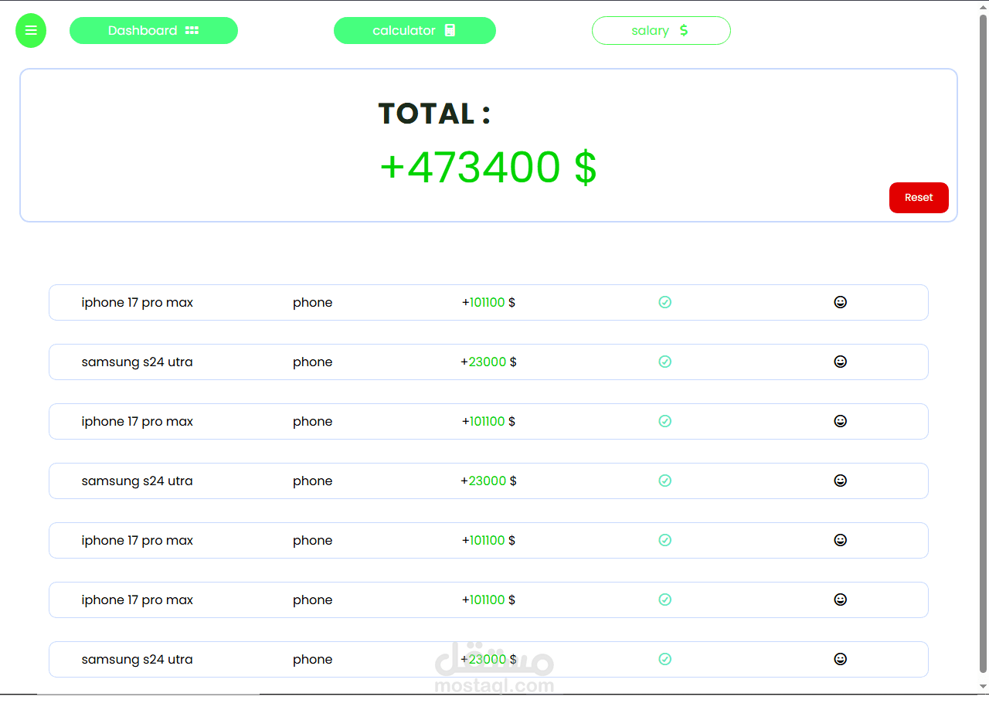Click 'iphone 17 pro max' in the sixth row
Viewport: 989px width, 710px height.
tap(138, 600)
